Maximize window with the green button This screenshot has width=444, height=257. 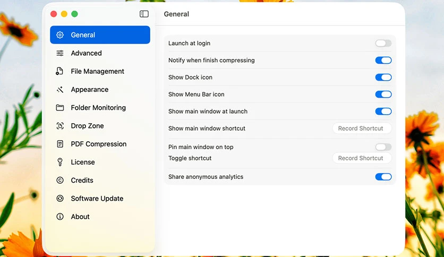pyautogui.click(x=74, y=14)
